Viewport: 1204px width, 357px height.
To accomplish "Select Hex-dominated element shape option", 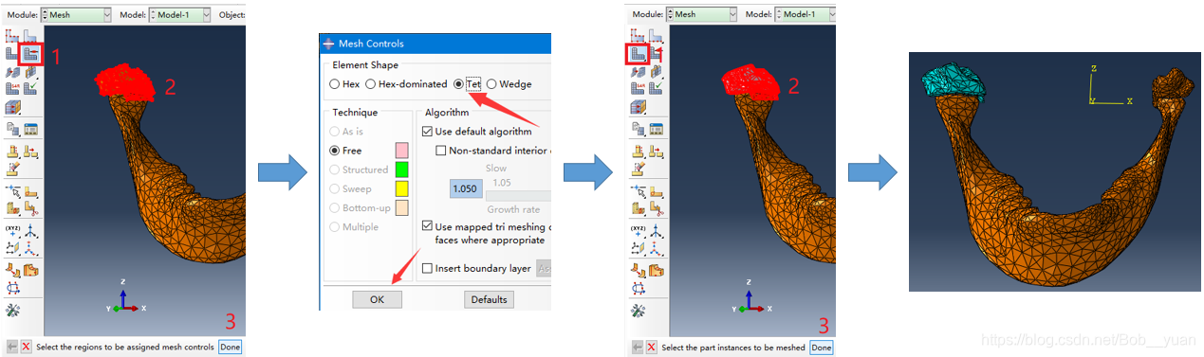I will click(x=371, y=84).
